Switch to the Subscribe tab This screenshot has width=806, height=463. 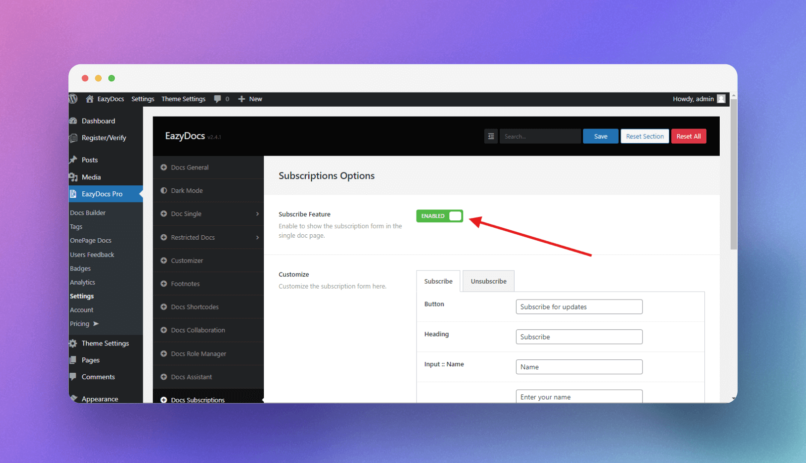click(438, 281)
